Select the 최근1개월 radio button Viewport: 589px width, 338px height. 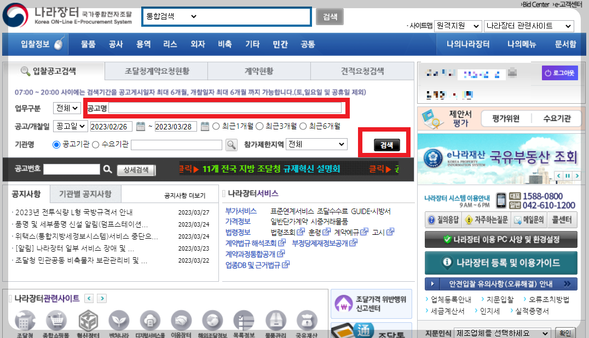[216, 126]
